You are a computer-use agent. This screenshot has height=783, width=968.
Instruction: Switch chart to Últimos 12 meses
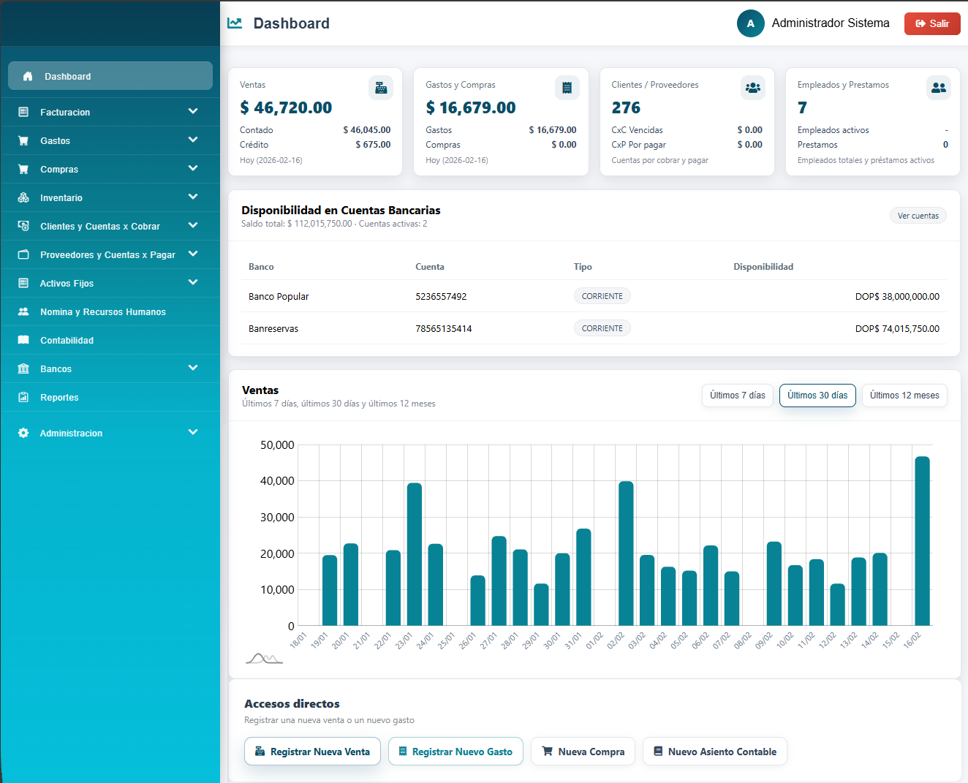[x=904, y=396]
